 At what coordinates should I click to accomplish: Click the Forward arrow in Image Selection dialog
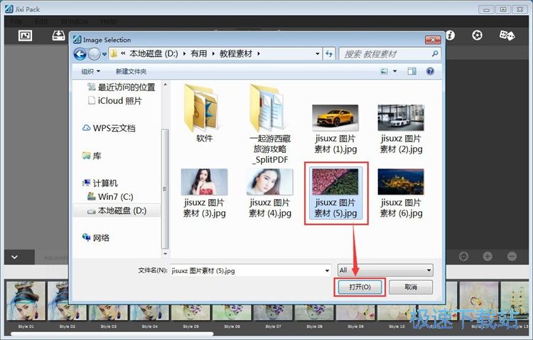[94, 54]
